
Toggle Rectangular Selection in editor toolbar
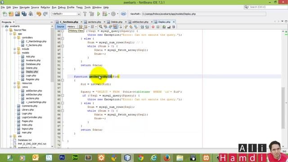(120, 27)
